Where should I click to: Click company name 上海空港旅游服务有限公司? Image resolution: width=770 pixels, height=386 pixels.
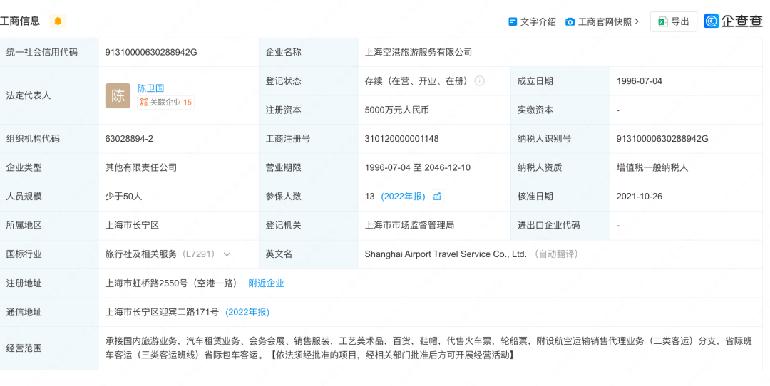click(419, 52)
